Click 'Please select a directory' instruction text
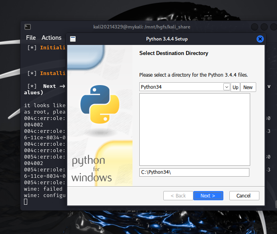 pos(193,75)
